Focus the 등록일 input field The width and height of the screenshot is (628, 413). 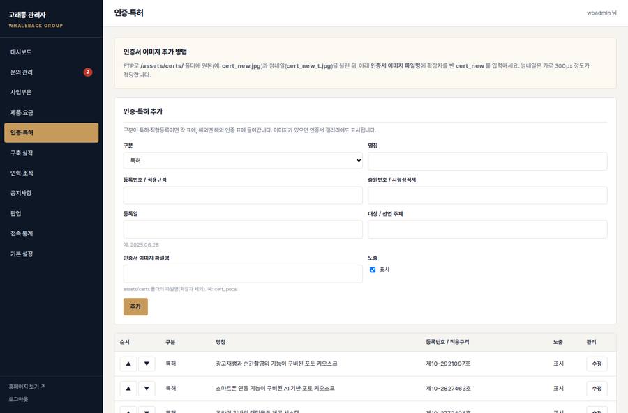243,230
